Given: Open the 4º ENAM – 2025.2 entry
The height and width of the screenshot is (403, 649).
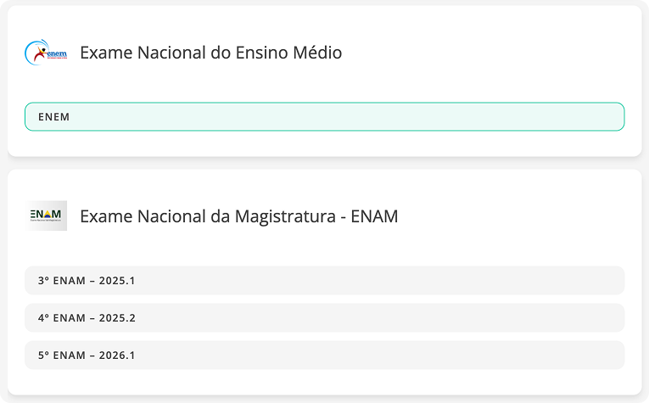Looking at the screenshot, I should click(x=324, y=317).
